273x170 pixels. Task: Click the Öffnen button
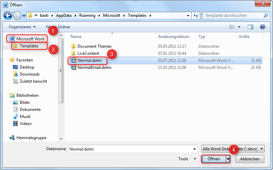point(214,159)
